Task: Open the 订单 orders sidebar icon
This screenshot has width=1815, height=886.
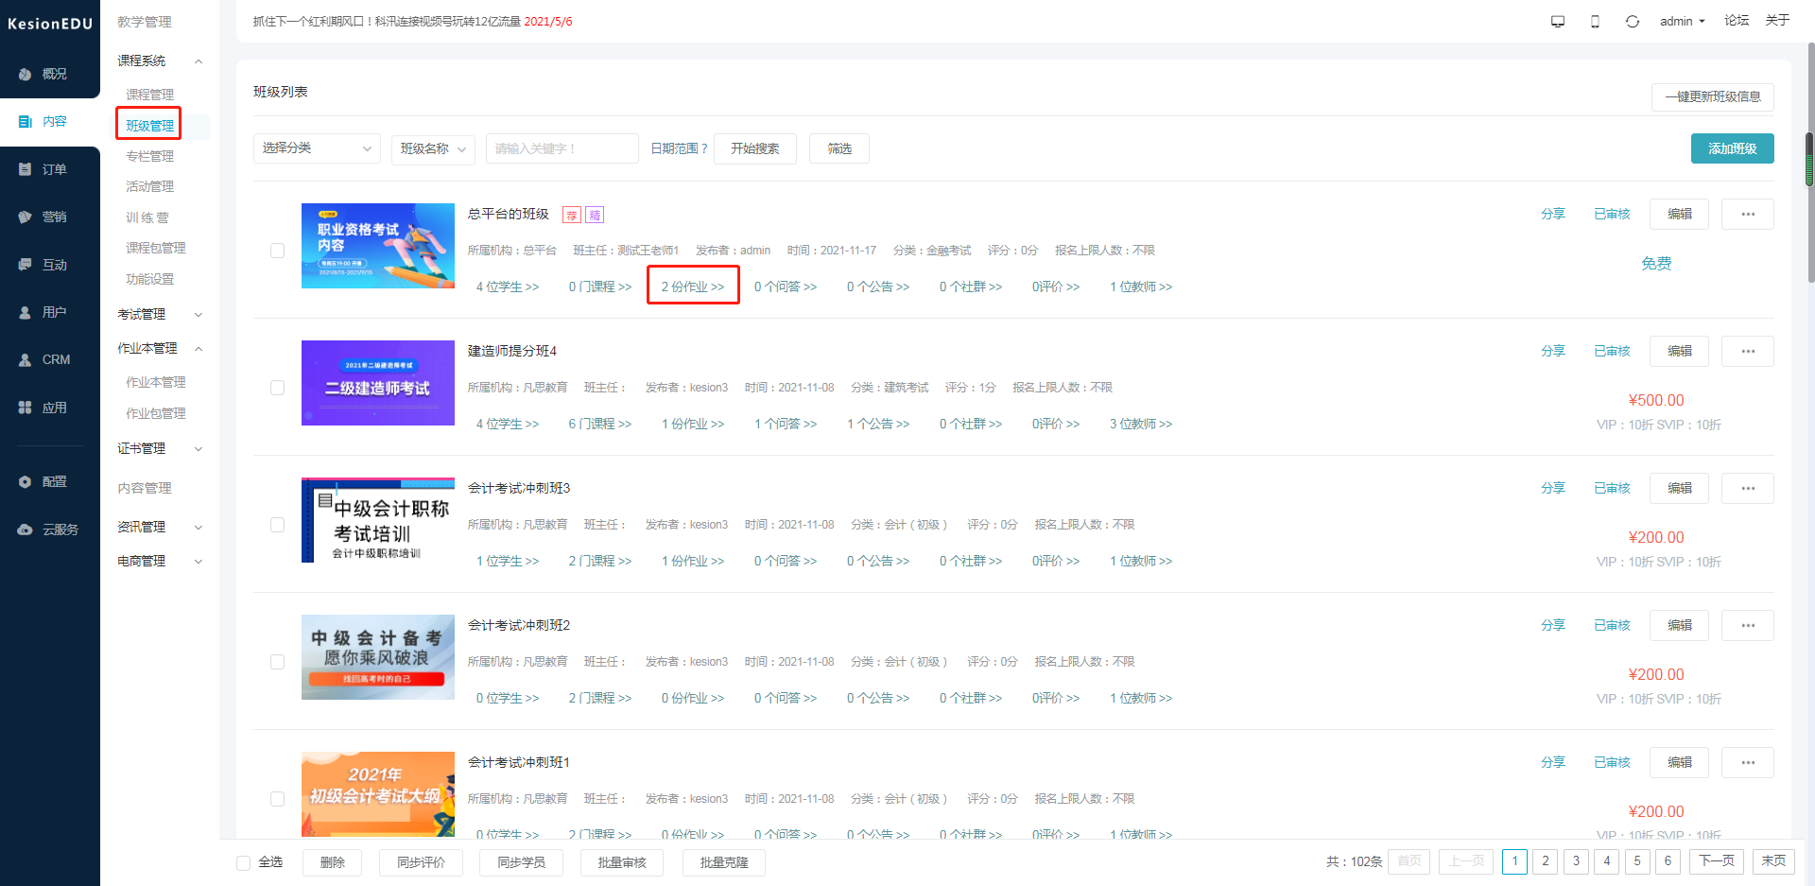Action: click(26, 169)
